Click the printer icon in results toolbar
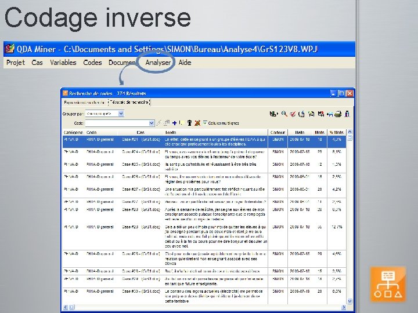Image resolution: width=418 pixels, height=313 pixels. pos(338,114)
